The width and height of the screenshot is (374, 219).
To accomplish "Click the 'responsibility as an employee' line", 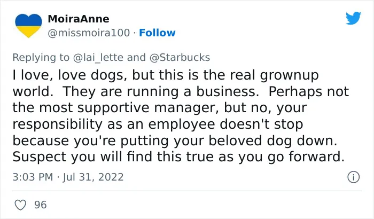I will (158, 124).
